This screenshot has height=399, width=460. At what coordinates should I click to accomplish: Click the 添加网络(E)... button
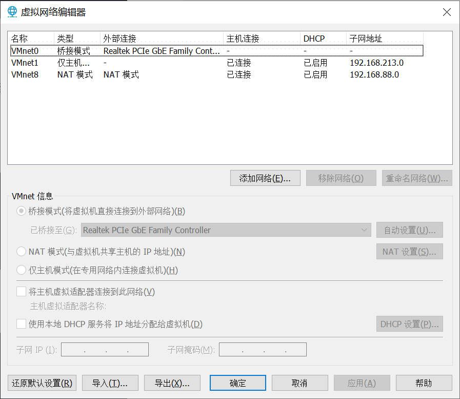click(265, 178)
